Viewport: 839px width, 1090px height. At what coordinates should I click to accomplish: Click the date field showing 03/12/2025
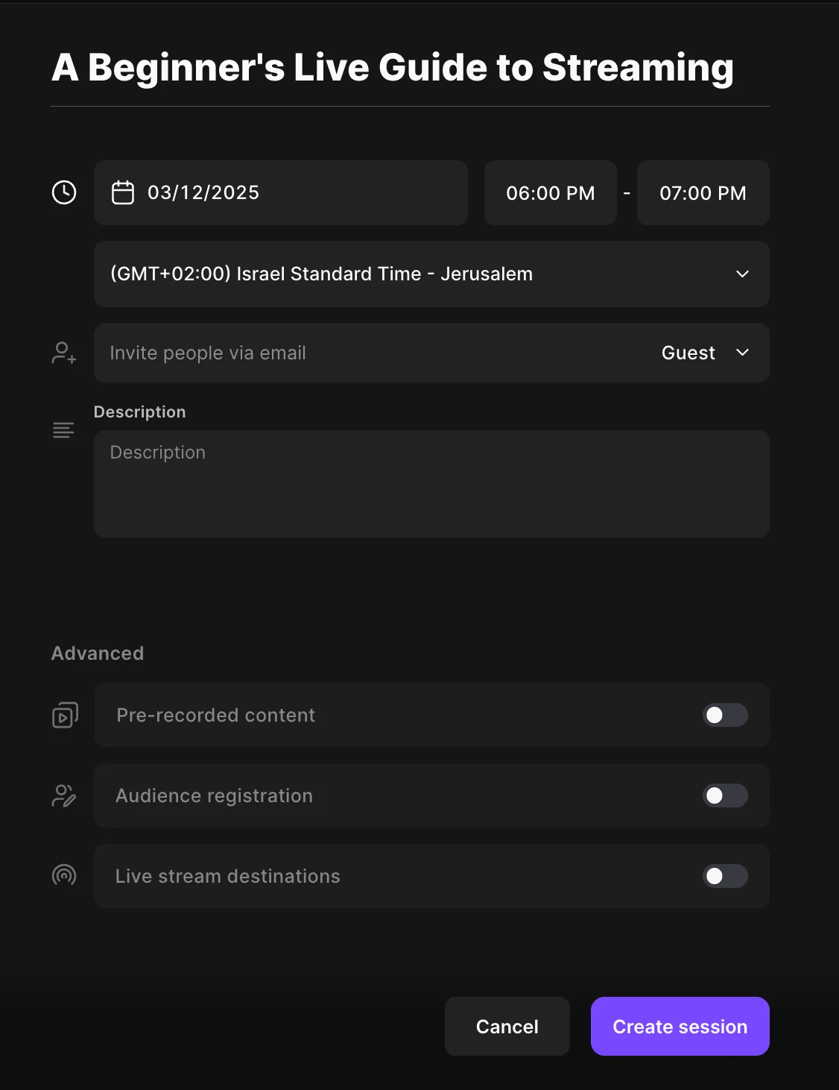pos(280,192)
